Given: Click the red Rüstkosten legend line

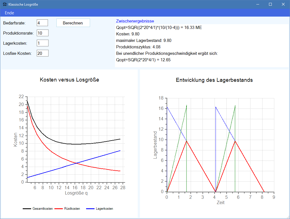Looking at the screenshot, I should click(x=58, y=209).
